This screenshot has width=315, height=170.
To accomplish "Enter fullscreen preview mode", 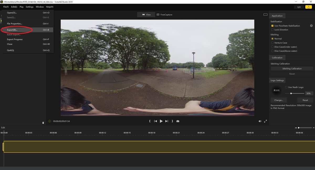I will pos(265,121).
